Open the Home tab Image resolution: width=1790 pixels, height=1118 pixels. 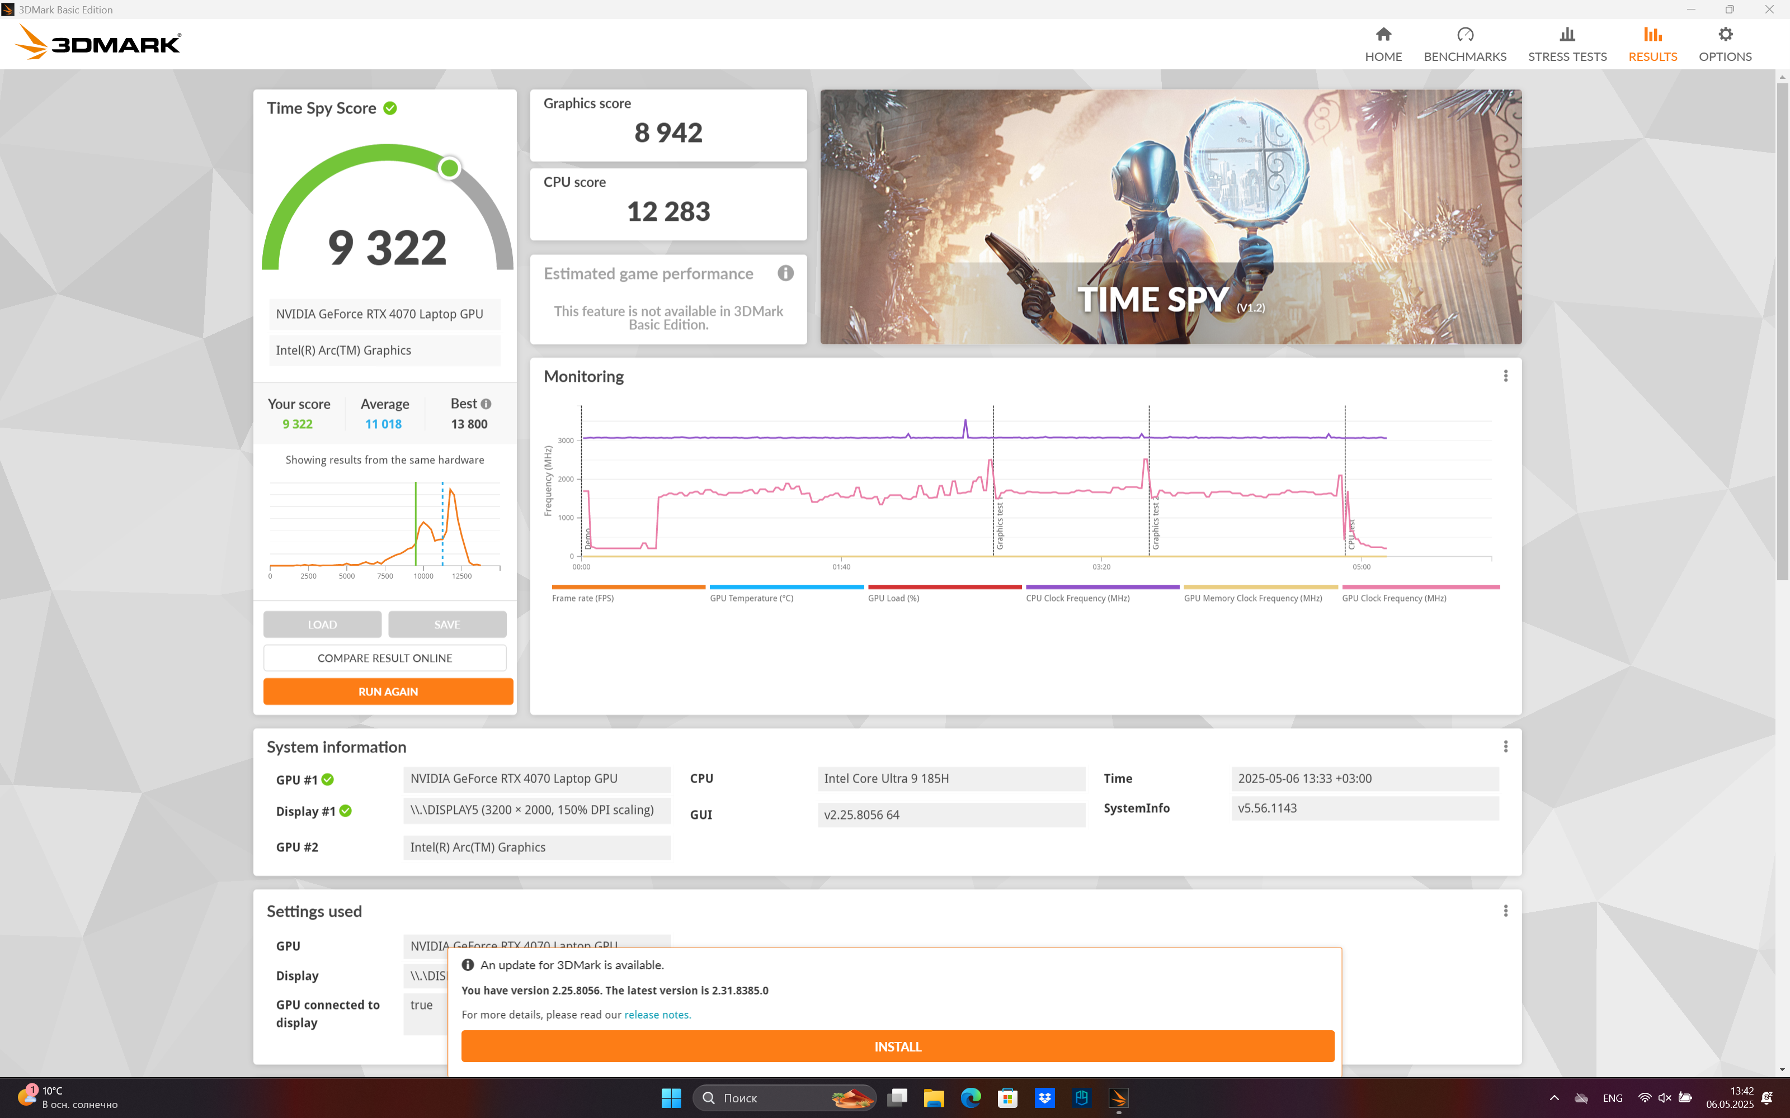(x=1383, y=44)
